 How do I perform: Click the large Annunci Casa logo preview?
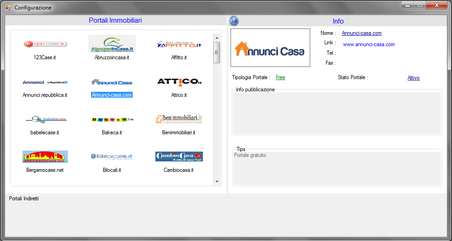270,48
